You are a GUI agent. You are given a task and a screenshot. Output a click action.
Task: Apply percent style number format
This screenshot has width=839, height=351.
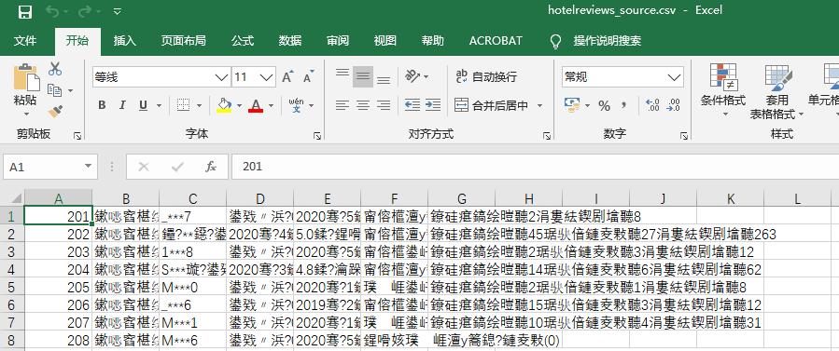coord(604,105)
